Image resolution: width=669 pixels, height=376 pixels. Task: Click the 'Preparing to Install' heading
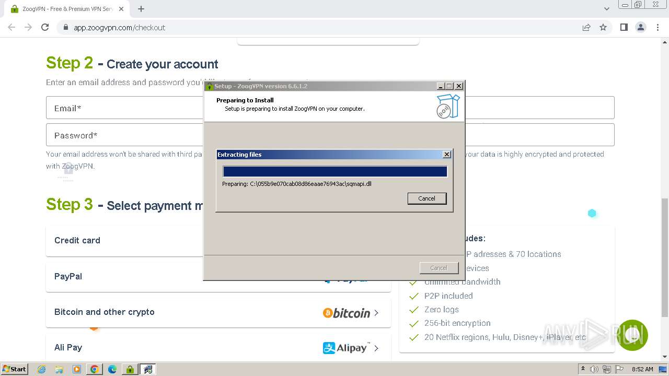(x=245, y=100)
